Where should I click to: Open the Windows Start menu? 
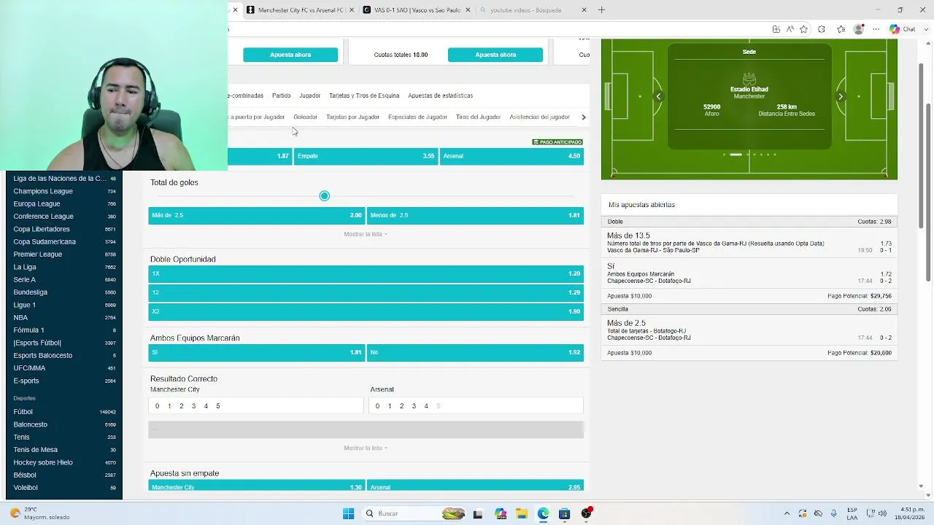coord(348,513)
